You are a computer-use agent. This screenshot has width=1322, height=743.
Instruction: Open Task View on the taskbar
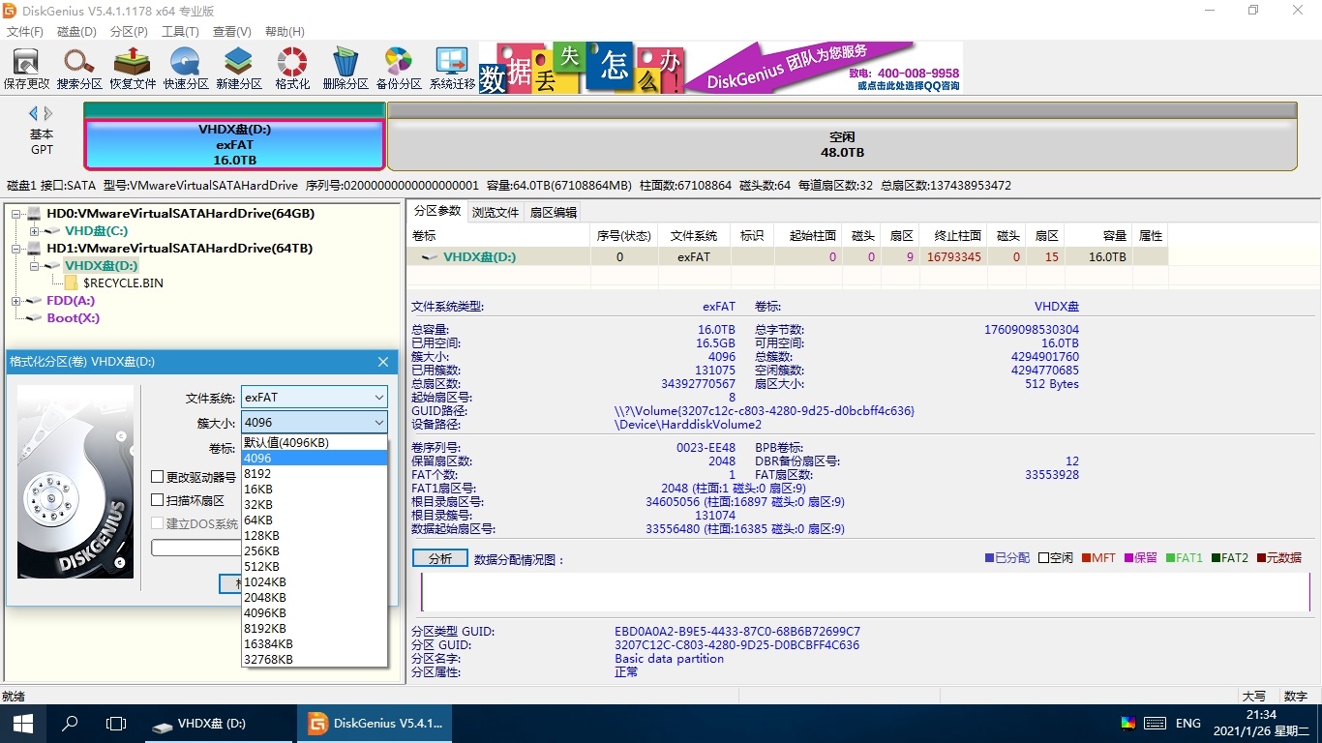click(x=116, y=724)
